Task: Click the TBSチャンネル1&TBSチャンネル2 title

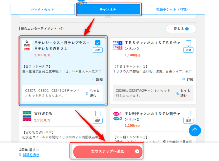Action: tap(152, 45)
